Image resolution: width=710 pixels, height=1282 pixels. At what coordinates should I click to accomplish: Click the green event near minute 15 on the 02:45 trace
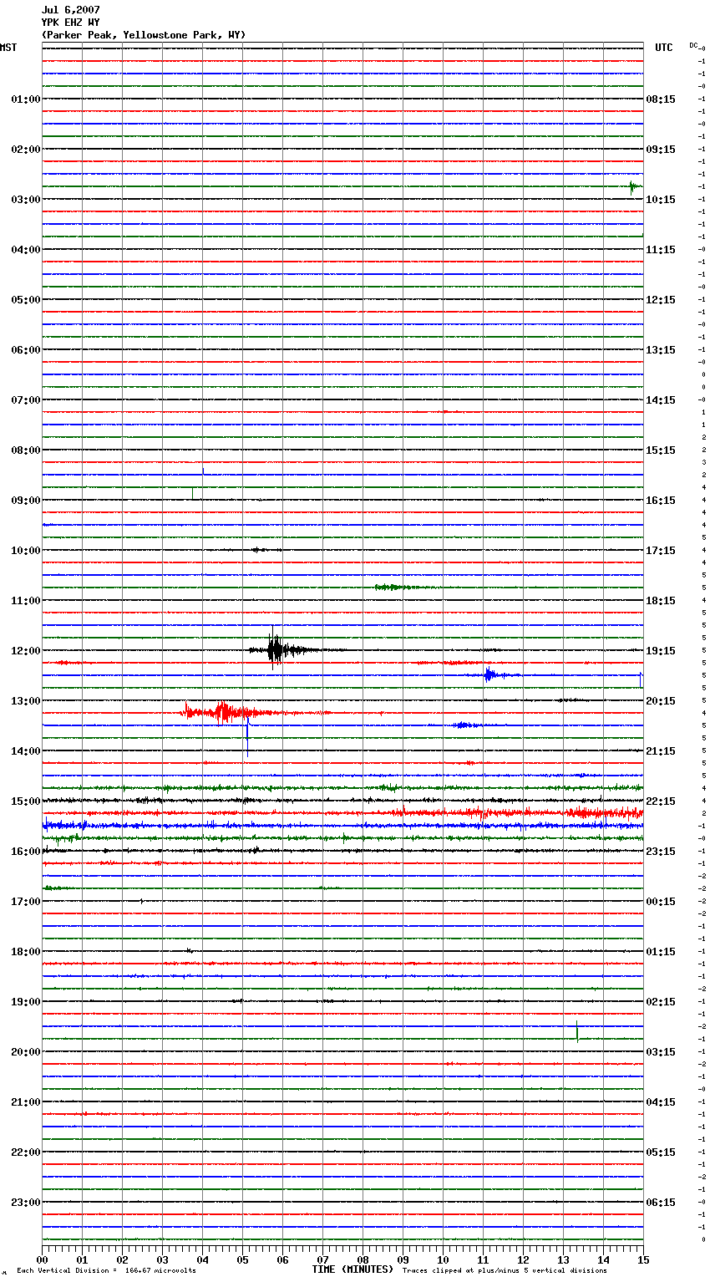coord(635,186)
